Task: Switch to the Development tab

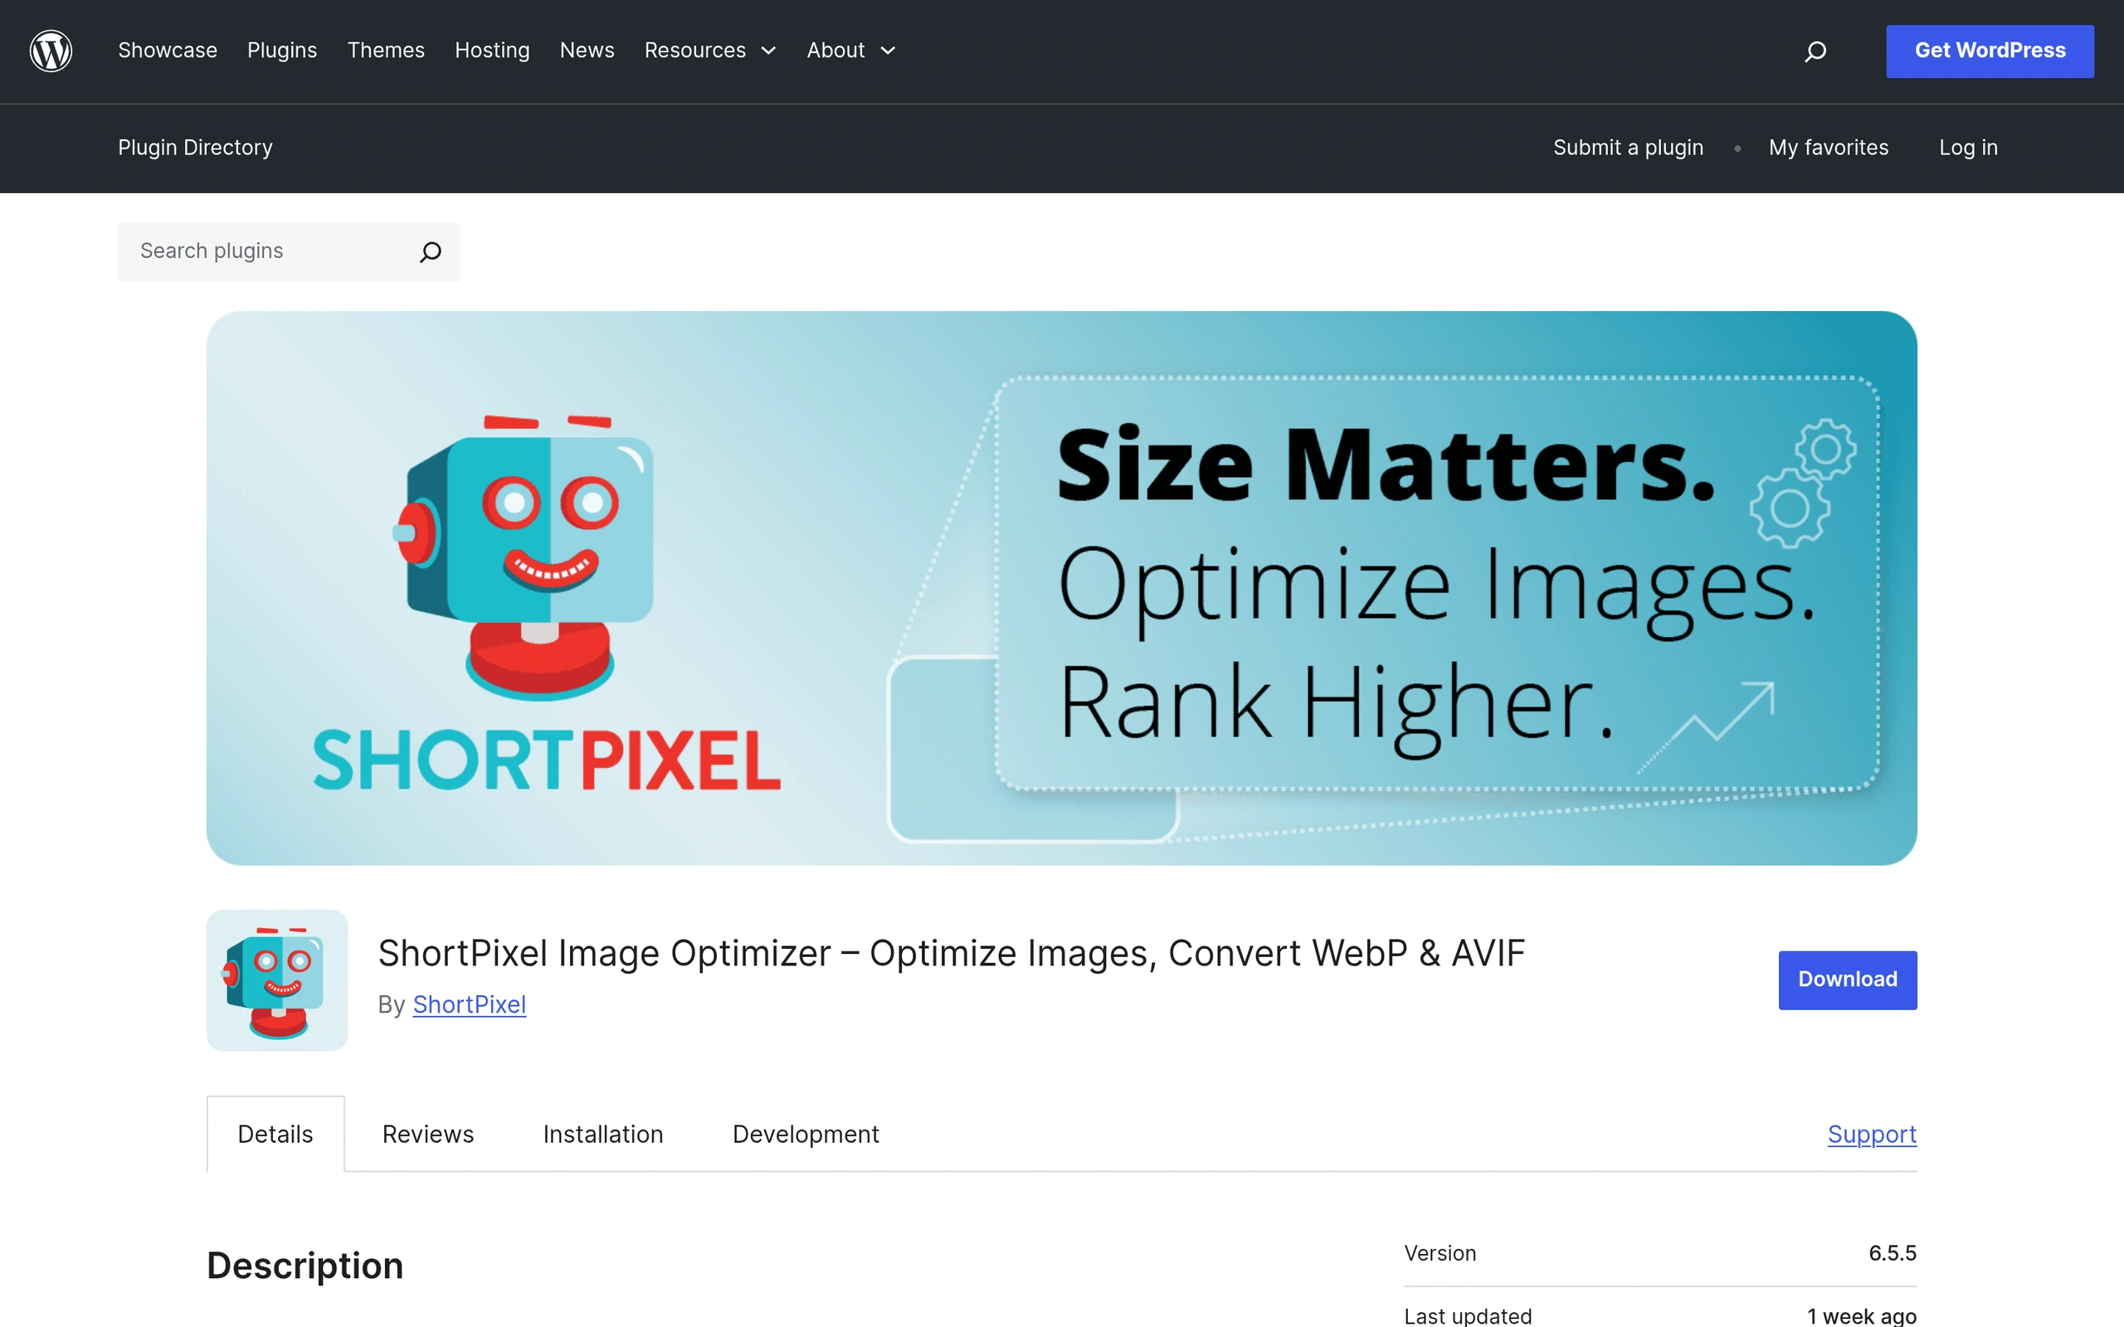Action: coord(806,1134)
